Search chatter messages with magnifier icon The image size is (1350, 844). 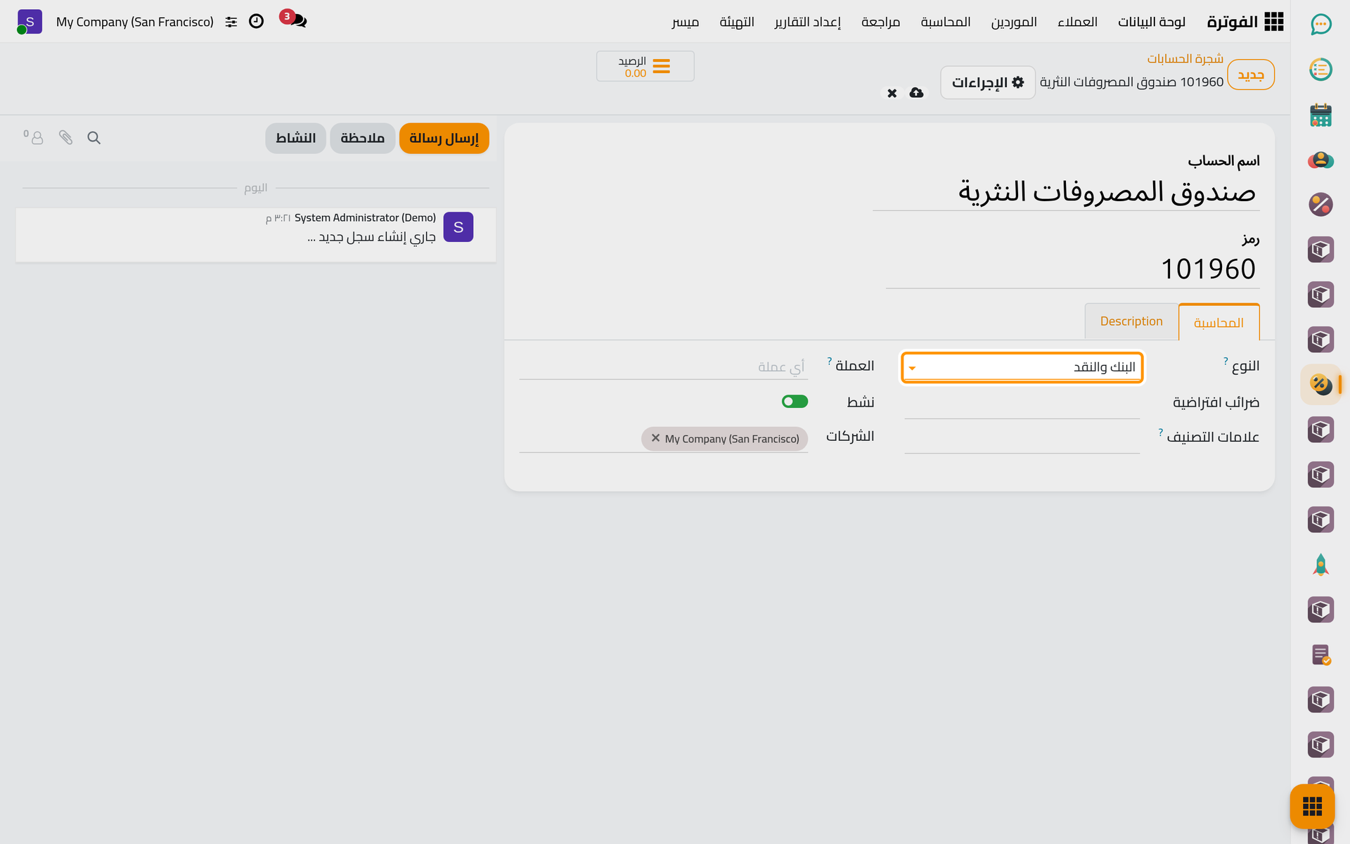click(94, 138)
